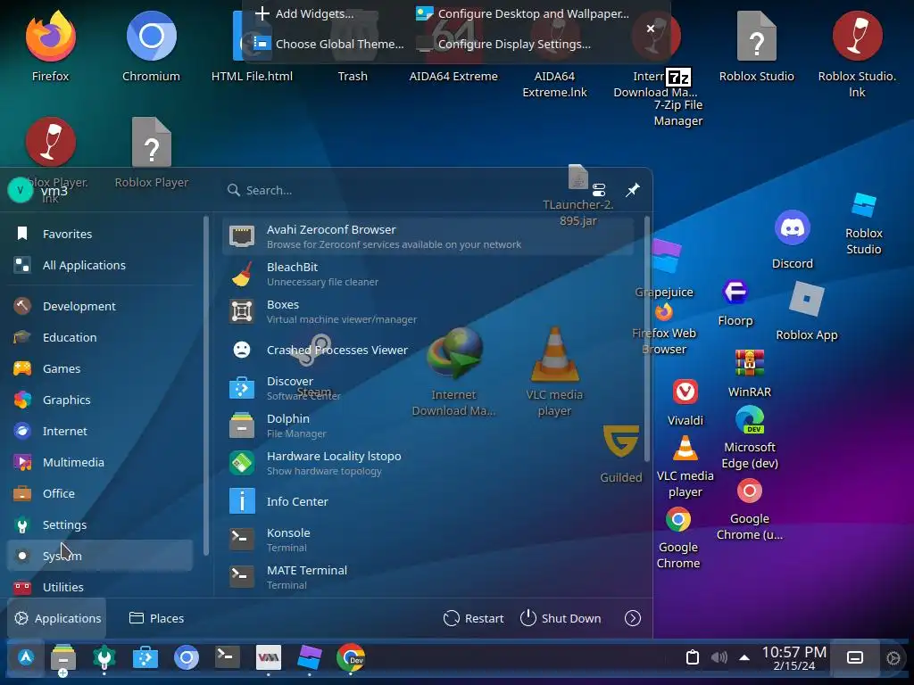Click Choose Global Theme option
Viewport: 914px width, 685px height.
click(x=328, y=44)
